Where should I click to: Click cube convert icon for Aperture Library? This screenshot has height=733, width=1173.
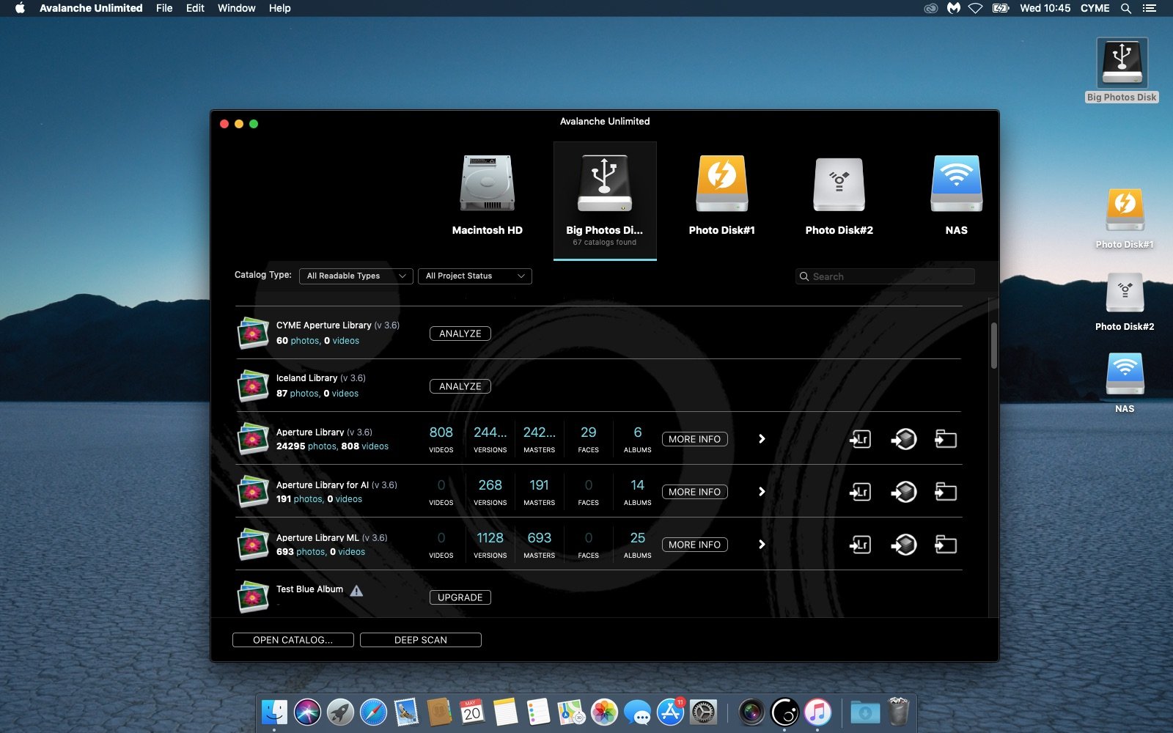pos(903,439)
